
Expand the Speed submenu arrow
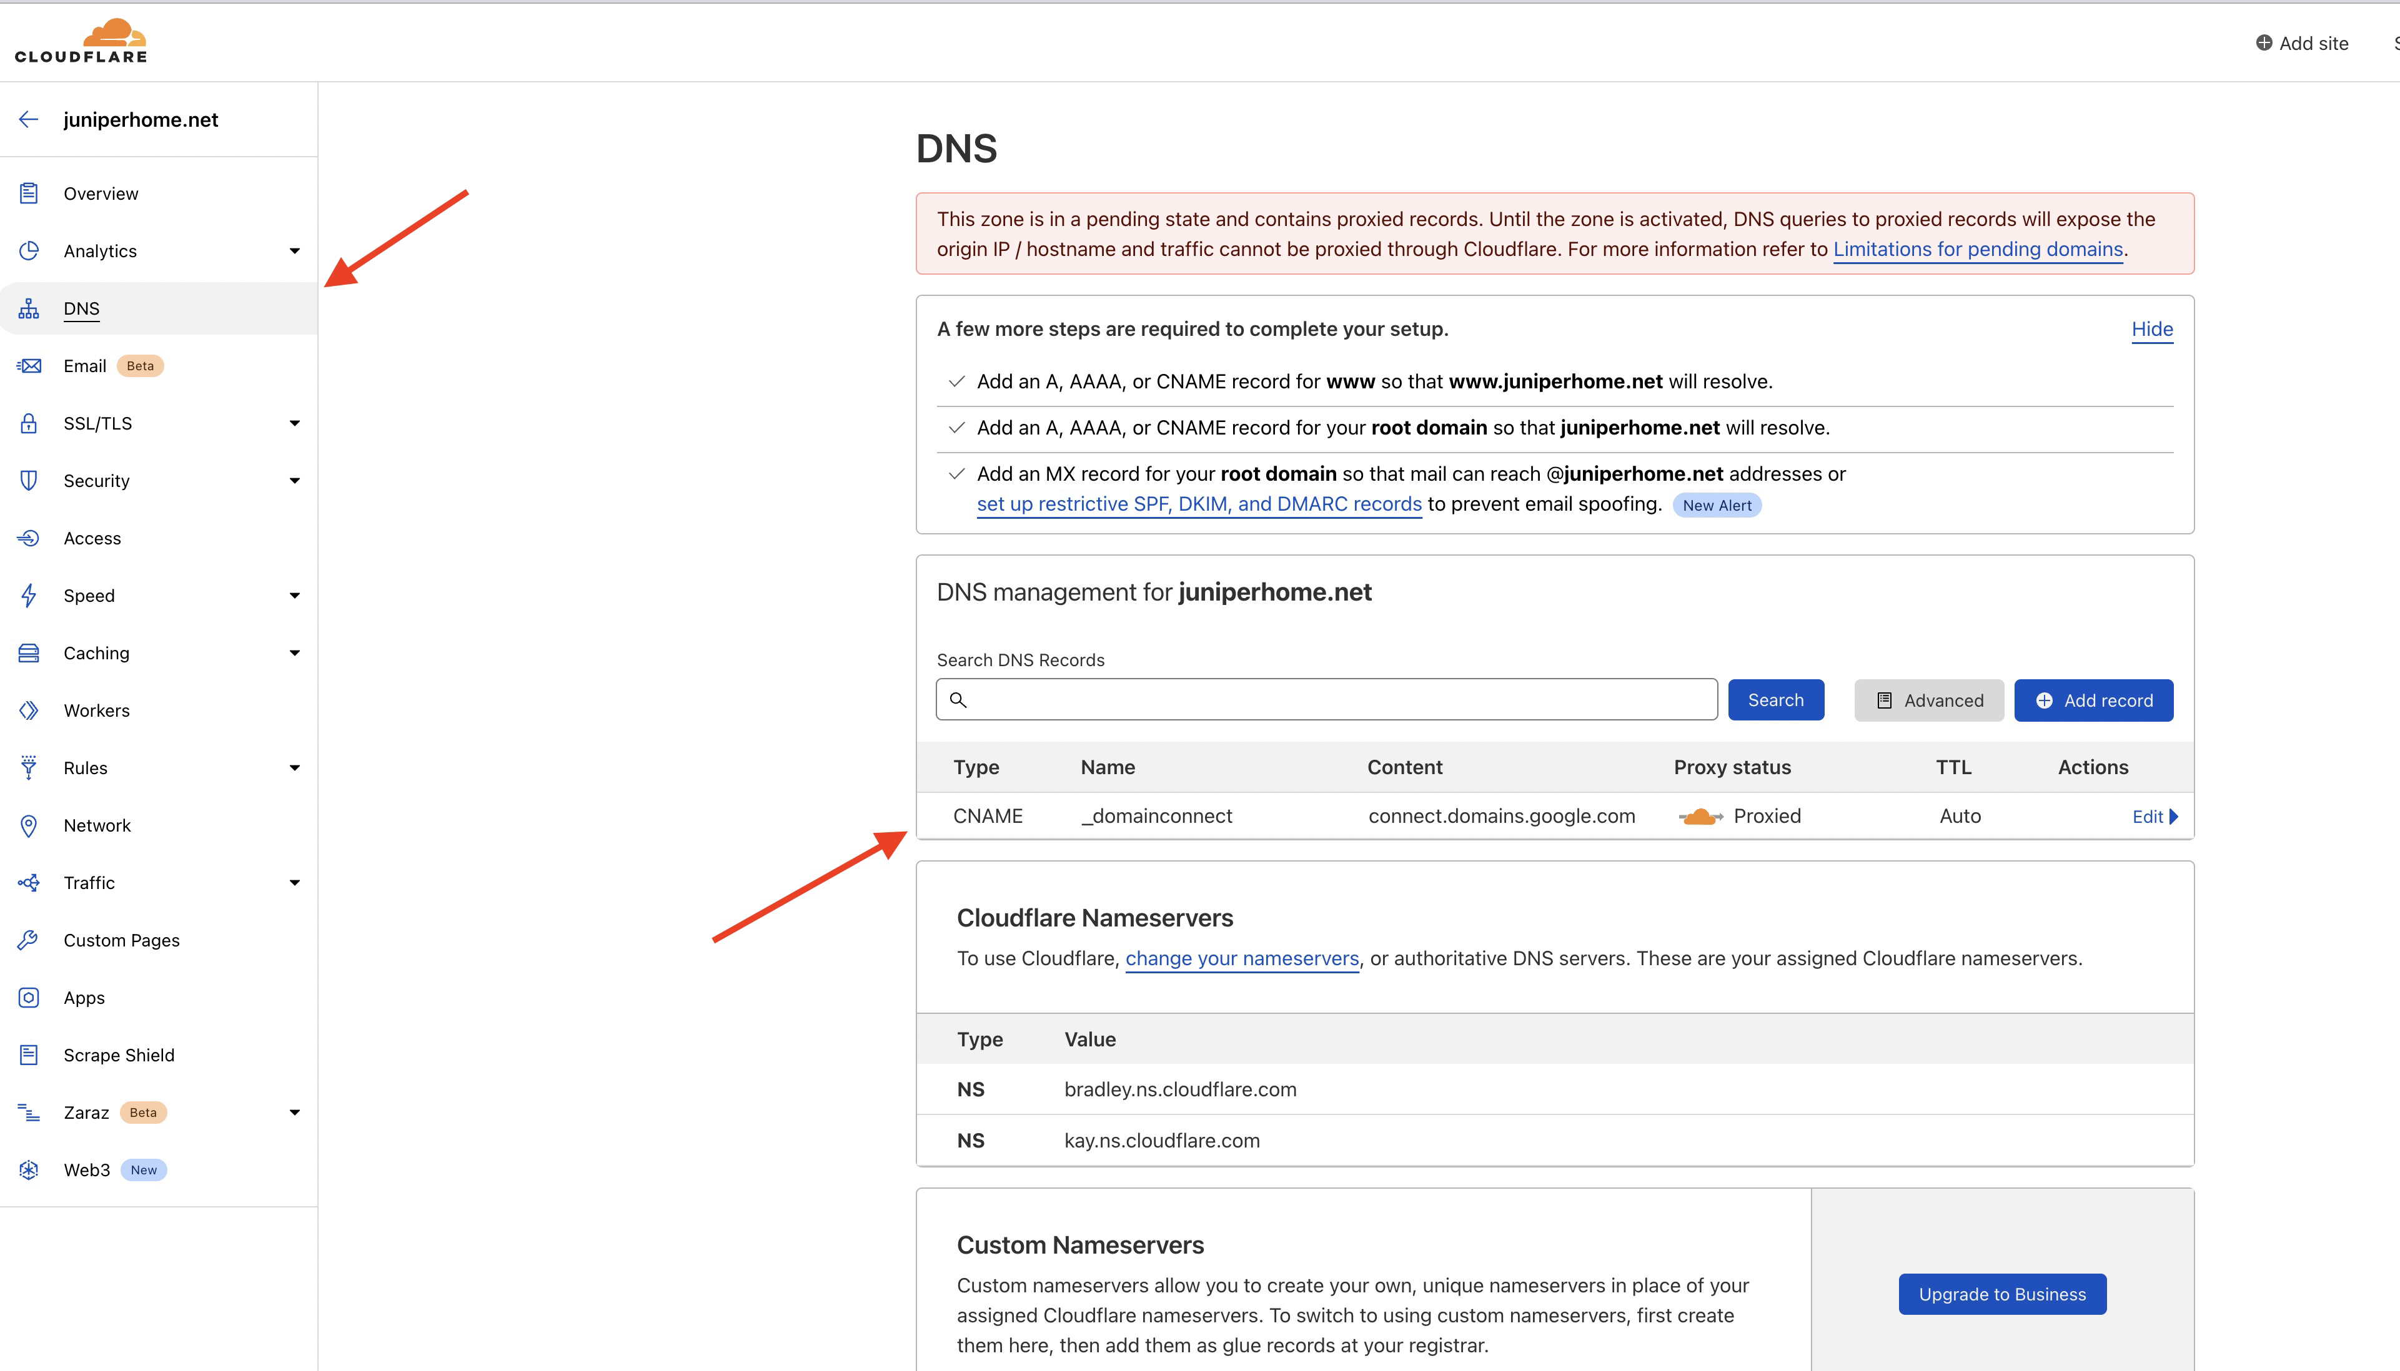click(x=295, y=595)
